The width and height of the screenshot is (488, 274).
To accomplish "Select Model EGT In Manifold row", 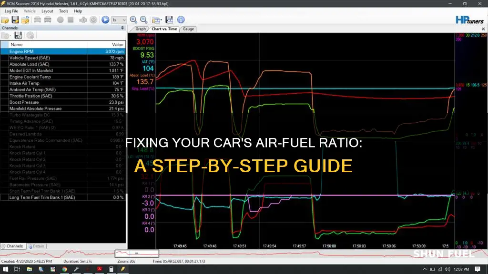I will tap(63, 70).
